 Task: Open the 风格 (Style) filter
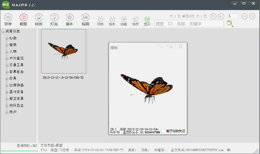pyautogui.click(x=100, y=19)
